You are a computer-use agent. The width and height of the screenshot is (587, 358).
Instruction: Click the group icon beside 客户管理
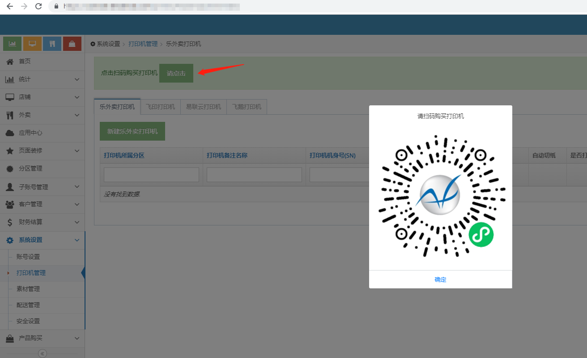coord(10,204)
